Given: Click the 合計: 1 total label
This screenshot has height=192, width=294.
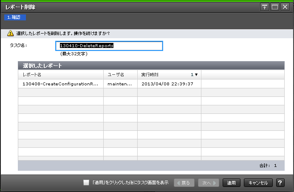Looking at the screenshot, I should (268, 166).
